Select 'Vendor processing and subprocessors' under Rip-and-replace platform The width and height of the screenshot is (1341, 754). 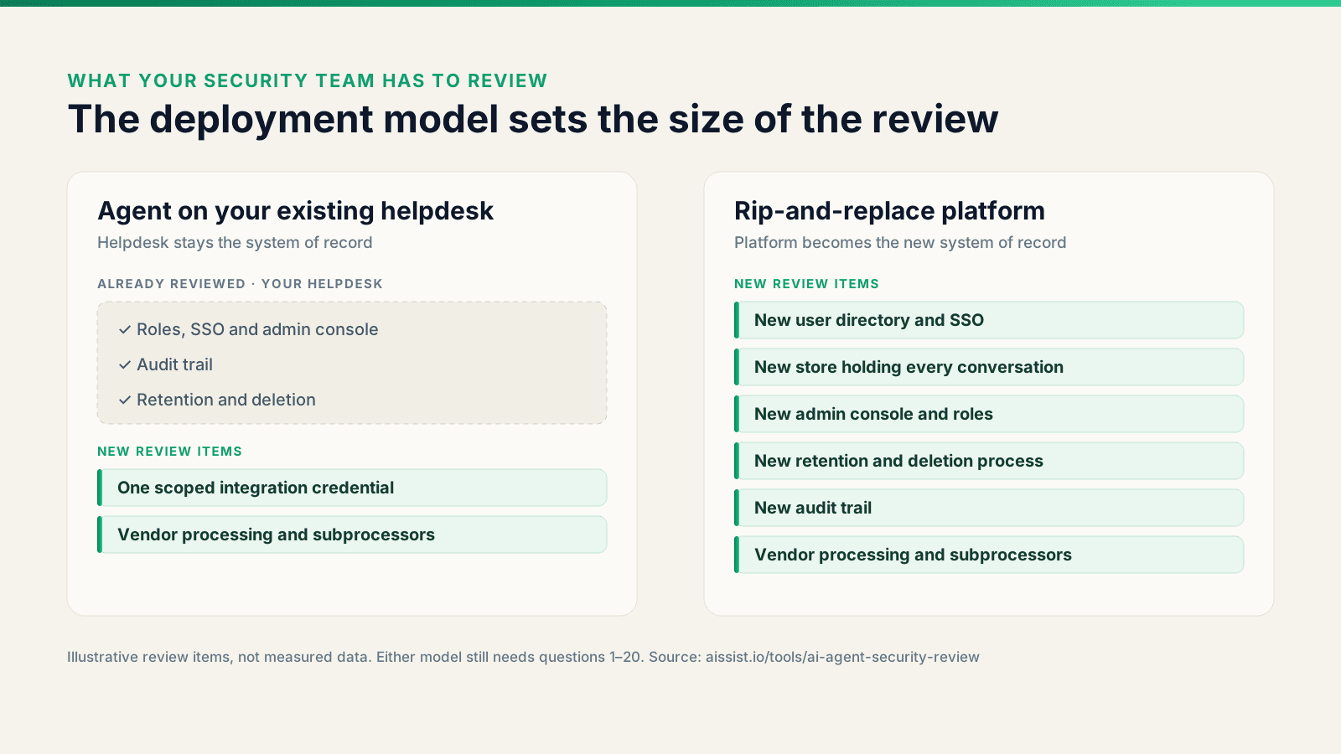(x=989, y=555)
